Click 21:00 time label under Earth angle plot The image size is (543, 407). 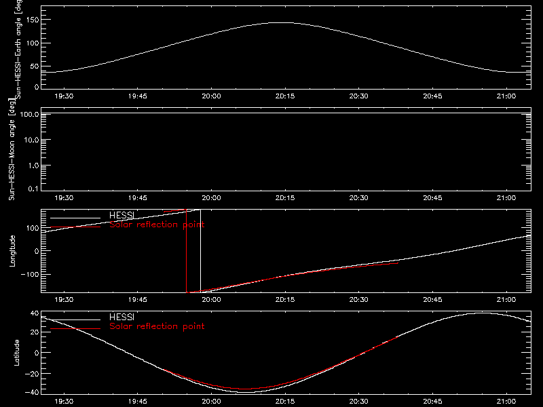pos(506,96)
